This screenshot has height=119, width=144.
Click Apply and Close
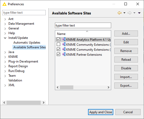pos(101,112)
